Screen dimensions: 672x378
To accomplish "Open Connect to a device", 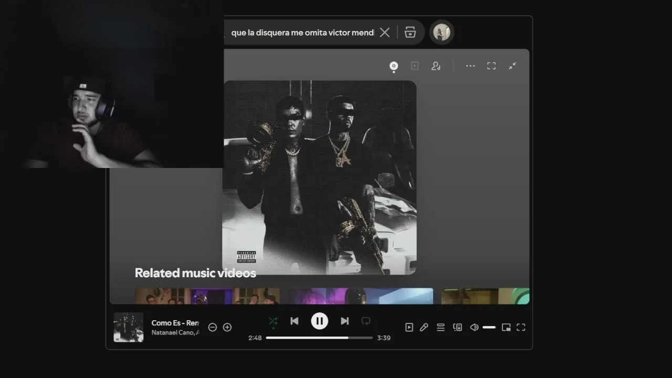I will point(458,327).
